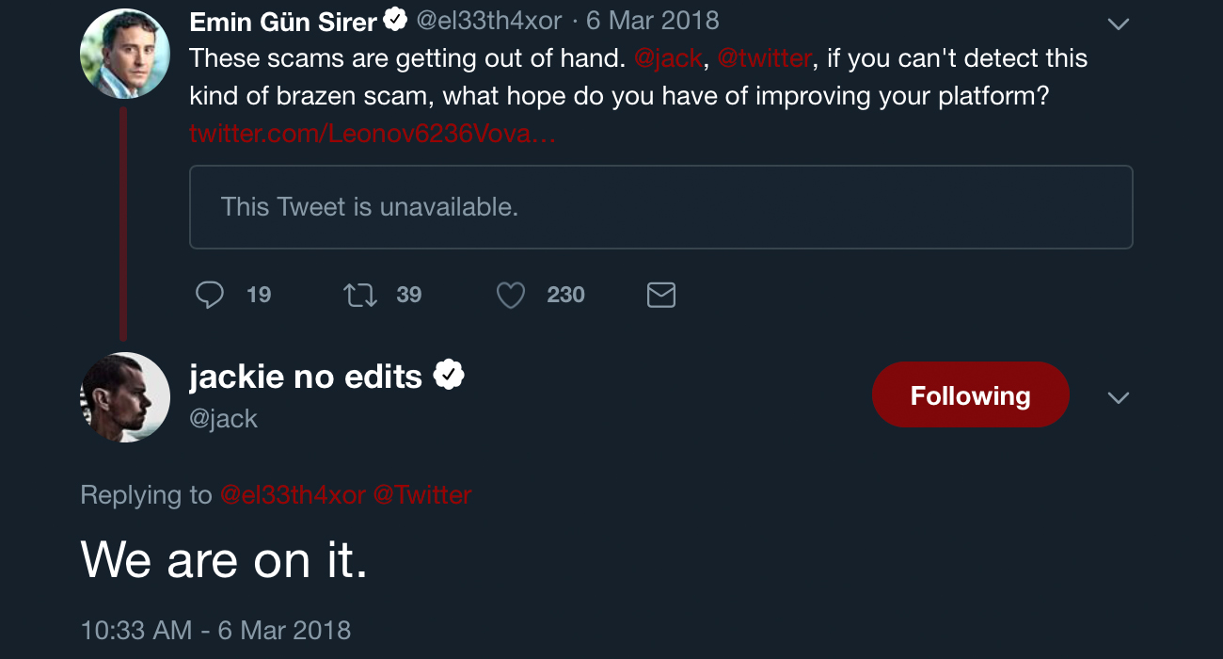Open the @twitter mention in Emin's tweet
The image size is (1223, 659).
(764, 58)
